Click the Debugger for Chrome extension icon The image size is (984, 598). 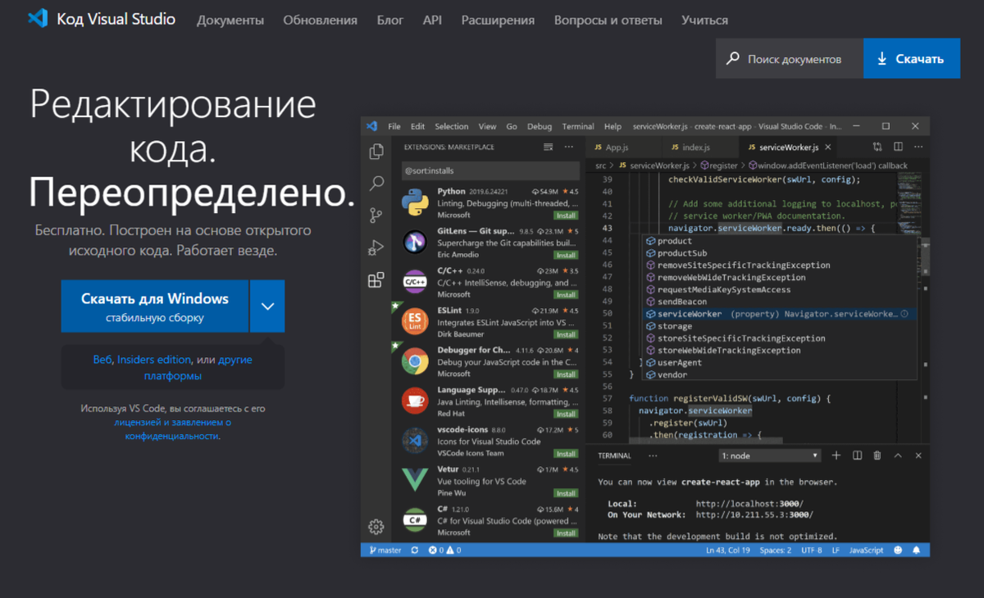point(415,361)
